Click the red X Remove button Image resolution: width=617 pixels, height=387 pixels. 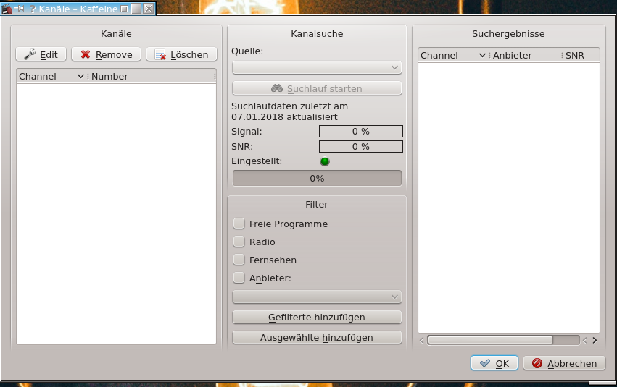coord(106,54)
